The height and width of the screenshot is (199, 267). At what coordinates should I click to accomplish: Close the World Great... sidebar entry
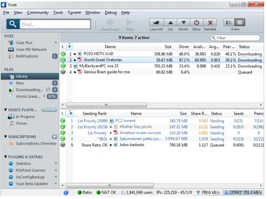click(44, 96)
